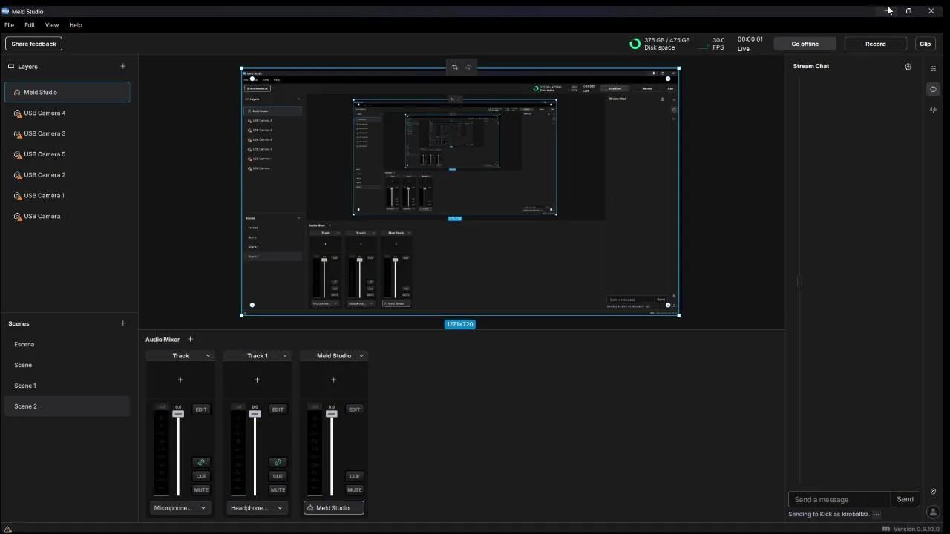Send the chat message
950x534 pixels.
905,499
